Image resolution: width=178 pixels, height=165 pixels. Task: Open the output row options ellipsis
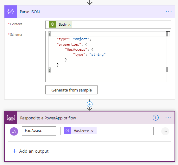click(x=165, y=131)
